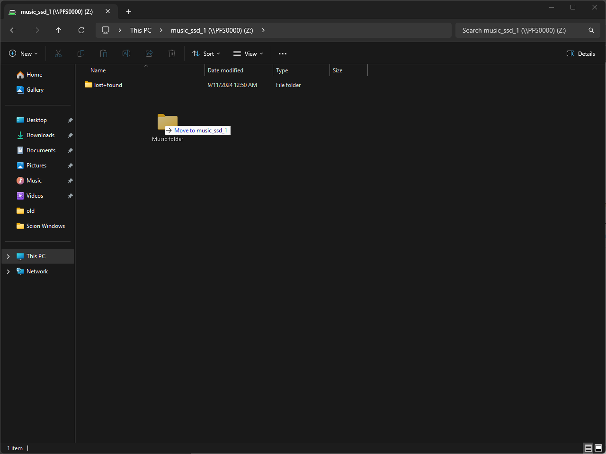The width and height of the screenshot is (606, 454).
Task: Click the Cut scissors icon
Action: 58,53
